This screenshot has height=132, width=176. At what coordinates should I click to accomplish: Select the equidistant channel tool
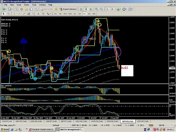(29, 14)
